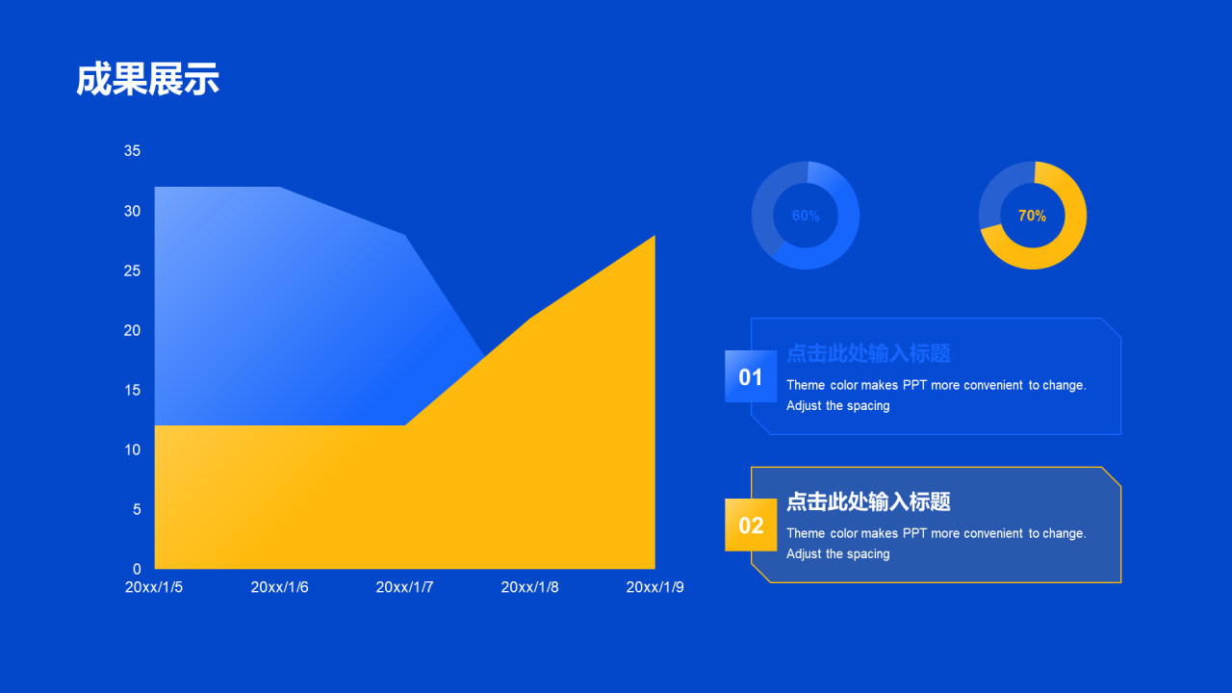Click the yellow 02 number badge
This screenshot has height=693, width=1232.
(751, 525)
